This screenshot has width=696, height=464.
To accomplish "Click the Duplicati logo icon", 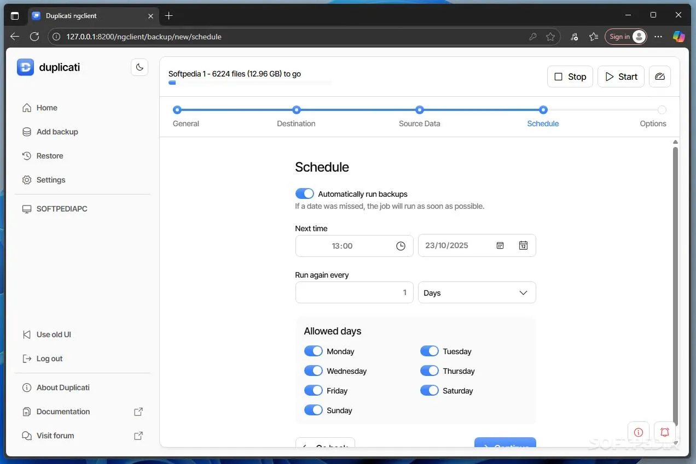I will 25,67.
